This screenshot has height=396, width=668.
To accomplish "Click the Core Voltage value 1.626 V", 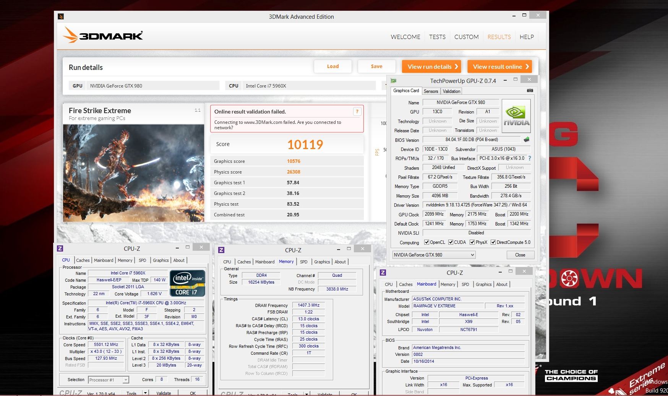I will (x=154, y=294).
